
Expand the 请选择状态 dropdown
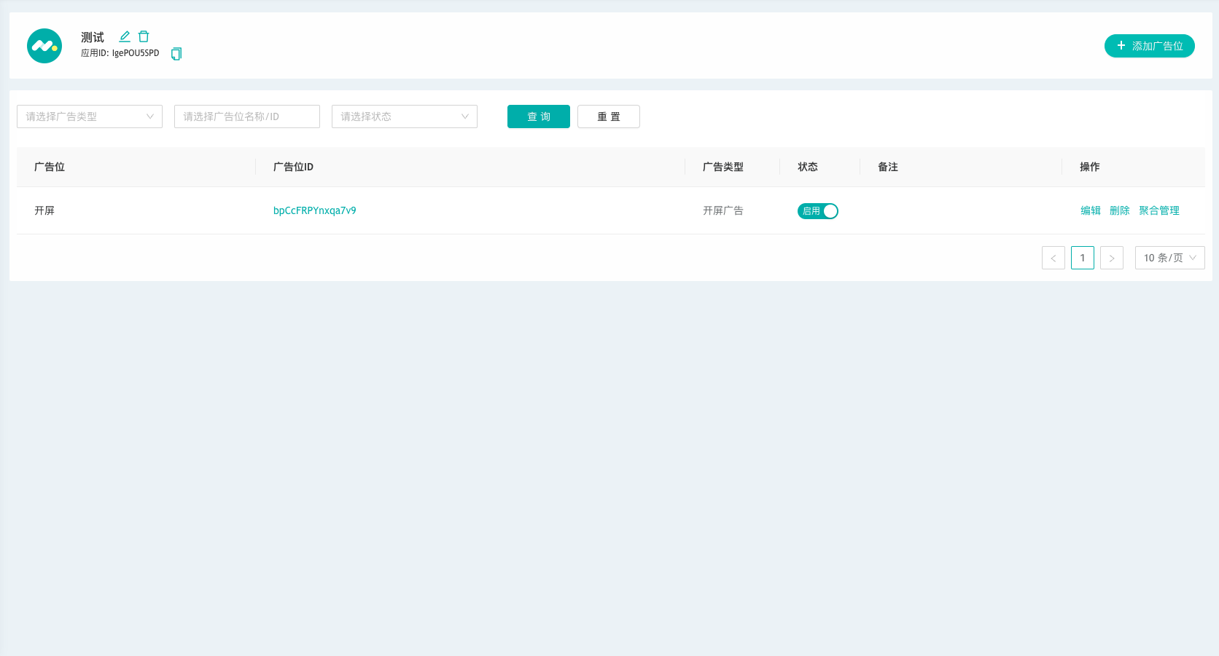pyautogui.click(x=404, y=116)
